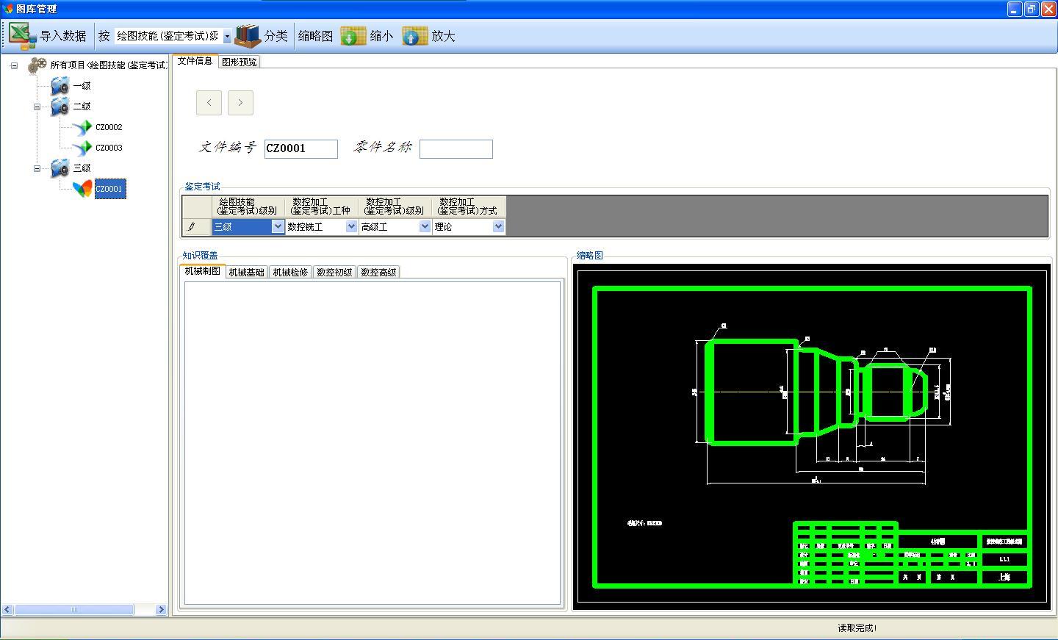The image size is (1058, 640).
Task: Switch to the 图形预览 tab
Action: click(x=240, y=62)
